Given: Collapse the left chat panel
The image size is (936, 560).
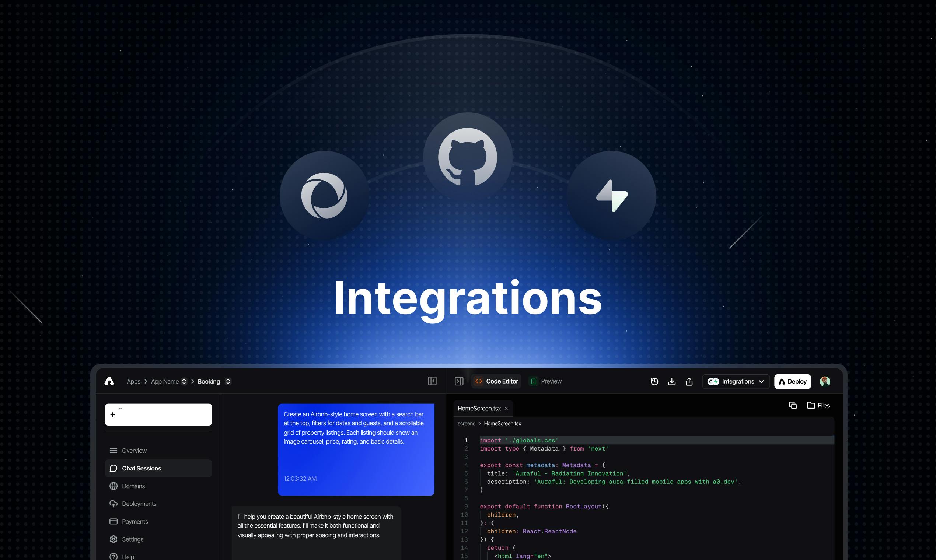Looking at the screenshot, I should click(x=432, y=381).
